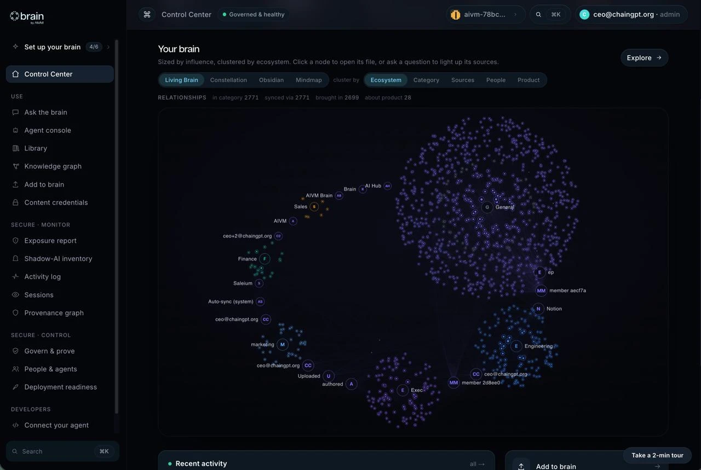This screenshot has height=470, width=701.
Task: Click the sidebar Search field
Action: (62, 451)
